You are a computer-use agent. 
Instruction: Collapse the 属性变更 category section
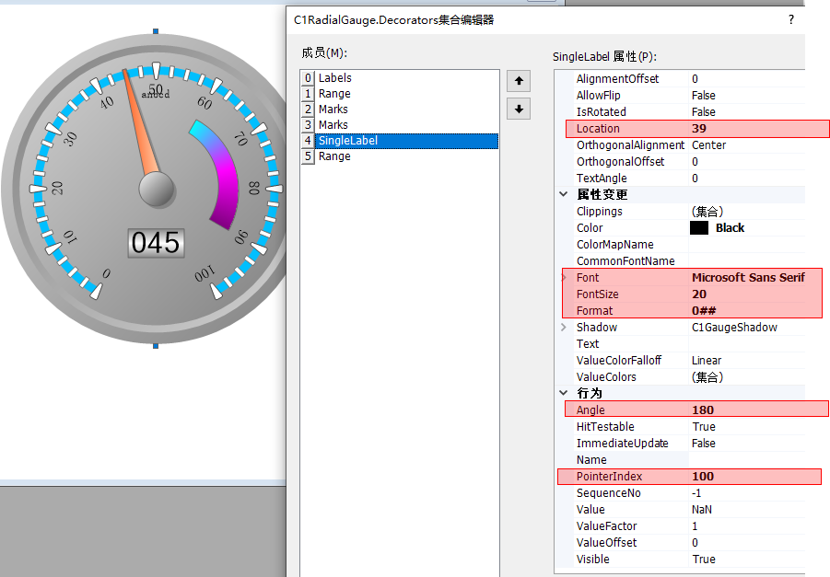[x=564, y=194]
